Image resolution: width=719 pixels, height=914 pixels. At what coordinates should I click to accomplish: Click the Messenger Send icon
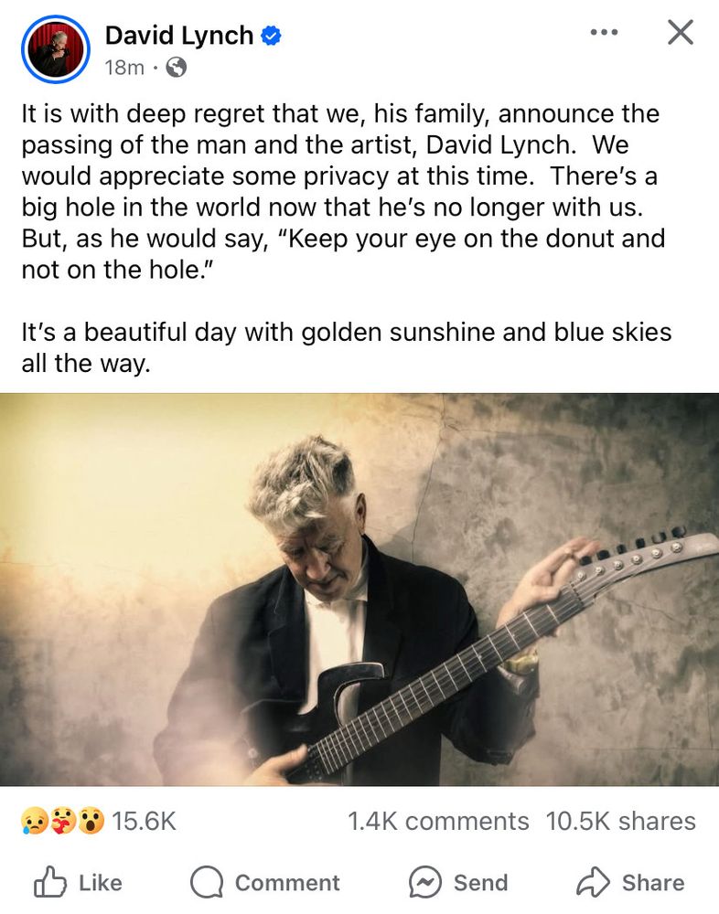tap(424, 883)
